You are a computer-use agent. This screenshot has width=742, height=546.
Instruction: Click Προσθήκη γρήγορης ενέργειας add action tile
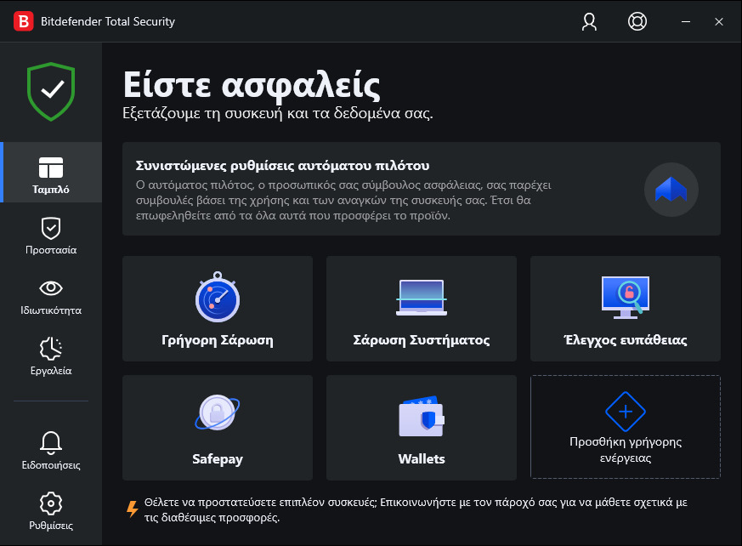point(626,427)
